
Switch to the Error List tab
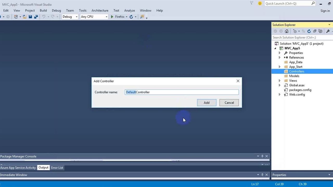click(x=57, y=168)
